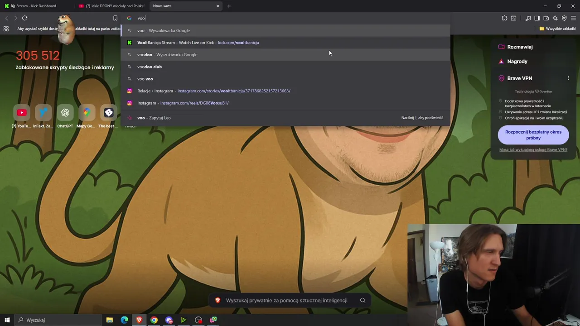The image size is (580, 326).
Task: Select the VooltBanicja Stream Kick suggestion
Action: [x=285, y=43]
